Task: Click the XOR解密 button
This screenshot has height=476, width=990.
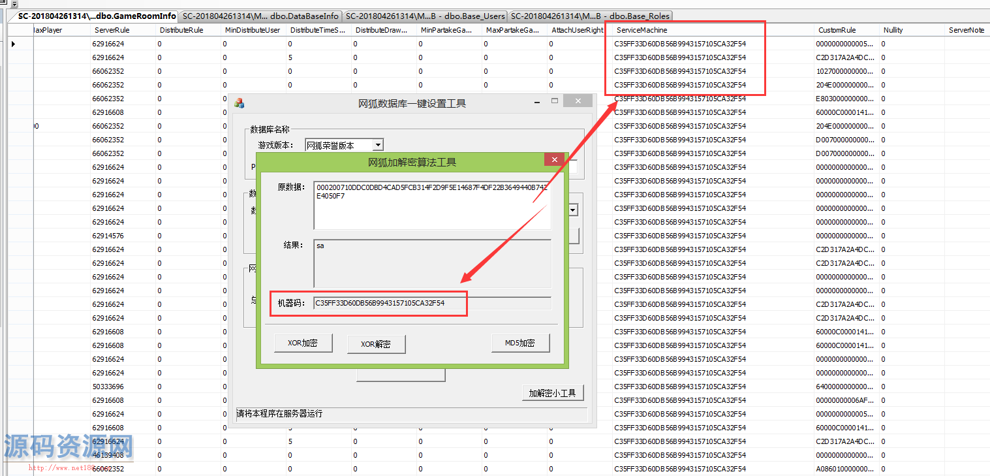Action: (376, 343)
